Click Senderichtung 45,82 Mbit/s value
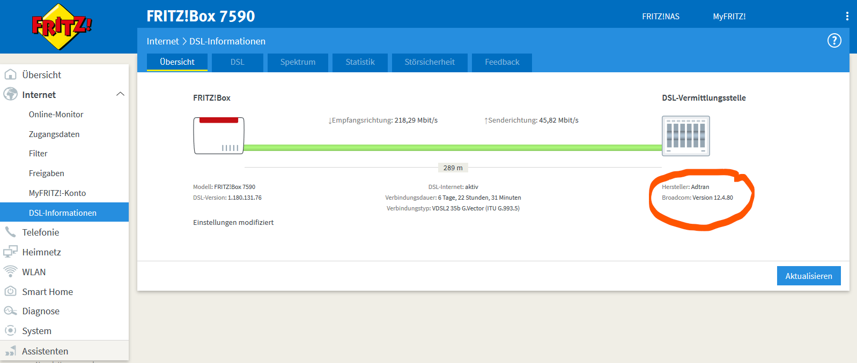The image size is (857, 363). [x=531, y=120]
